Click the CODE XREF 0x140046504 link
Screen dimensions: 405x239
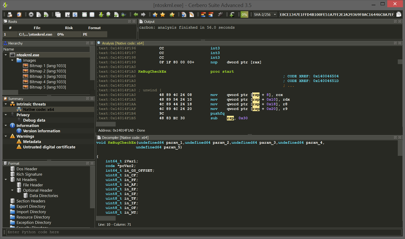pyautogui.click(x=326, y=76)
